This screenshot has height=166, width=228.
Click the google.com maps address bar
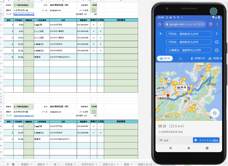click(185, 24)
